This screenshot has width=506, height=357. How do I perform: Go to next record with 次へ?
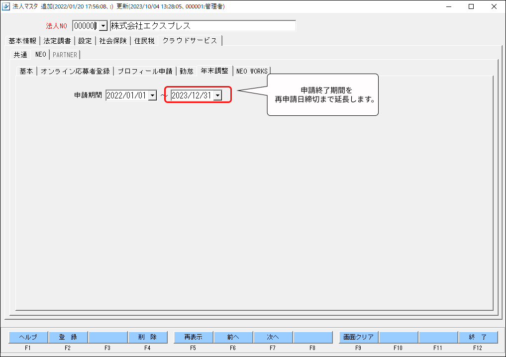(x=273, y=337)
